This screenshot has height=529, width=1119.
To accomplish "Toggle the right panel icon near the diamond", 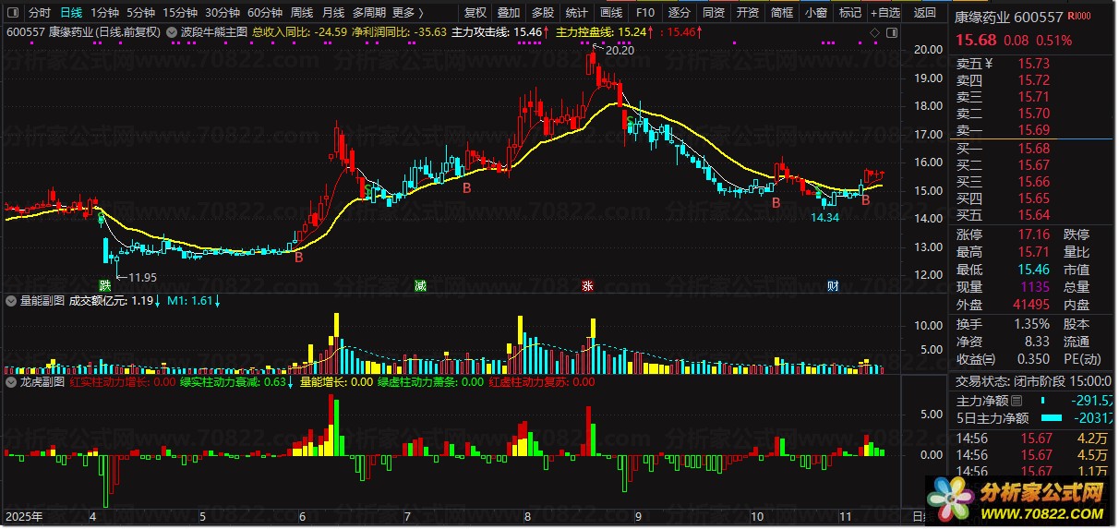I will [890, 32].
